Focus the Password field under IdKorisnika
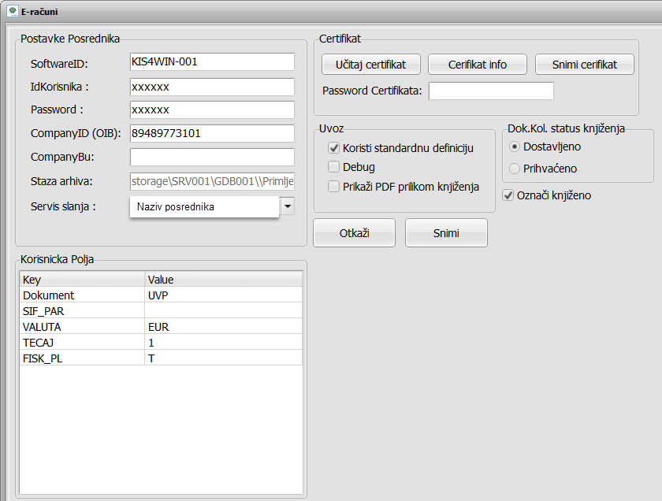662x501 pixels. (x=212, y=109)
